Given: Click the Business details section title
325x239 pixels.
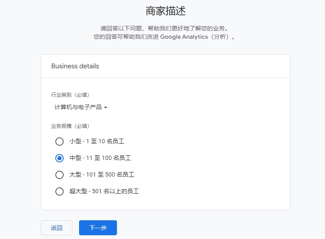Looking at the screenshot, I should [x=75, y=66].
